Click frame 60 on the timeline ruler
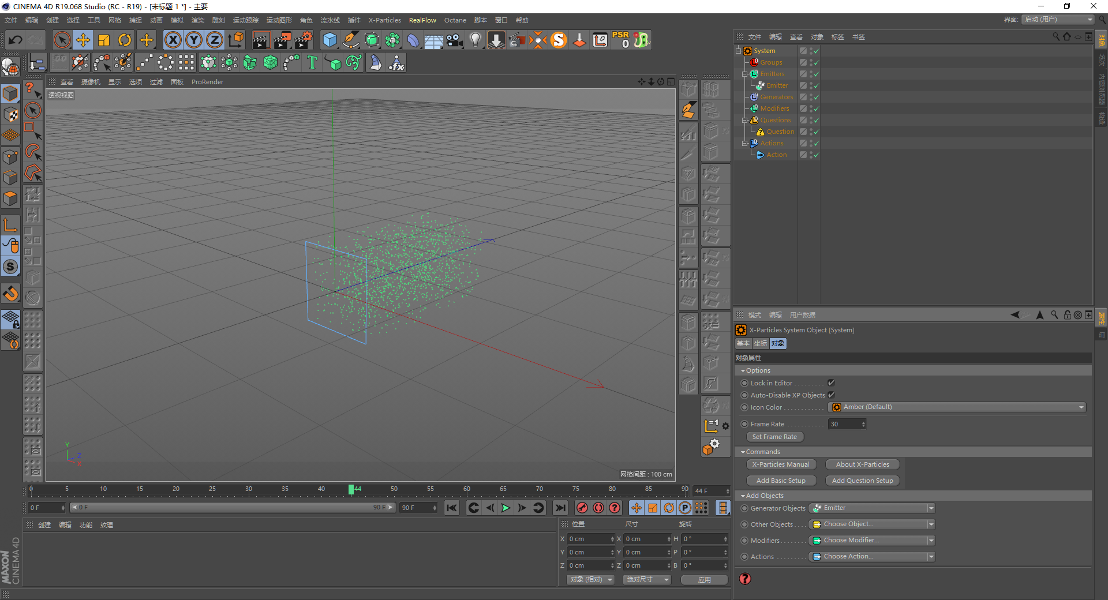Viewport: 1108px width, 600px height. pyautogui.click(x=466, y=489)
